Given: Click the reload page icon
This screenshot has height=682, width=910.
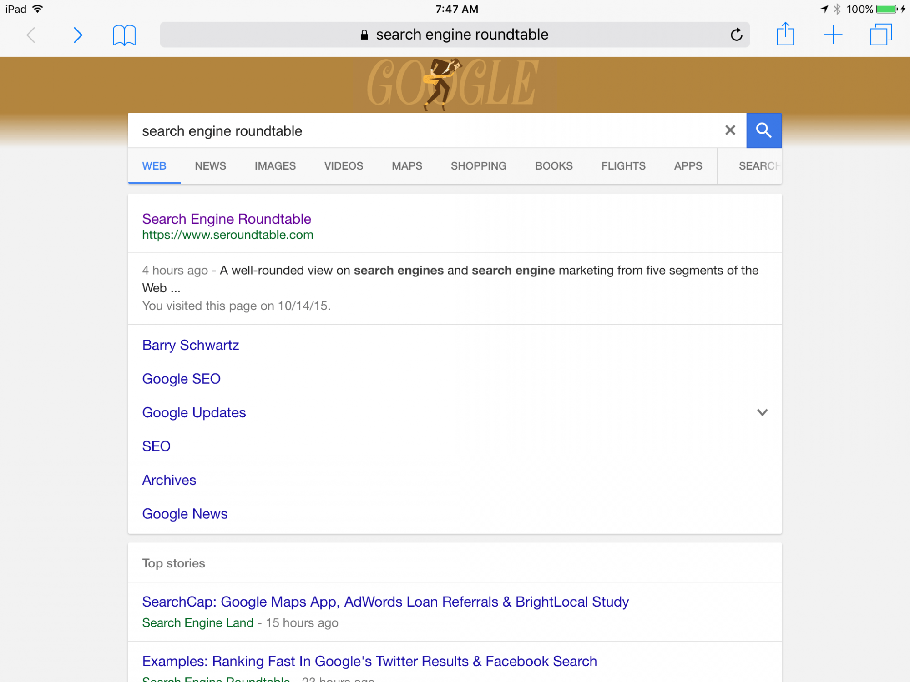Looking at the screenshot, I should point(734,34).
